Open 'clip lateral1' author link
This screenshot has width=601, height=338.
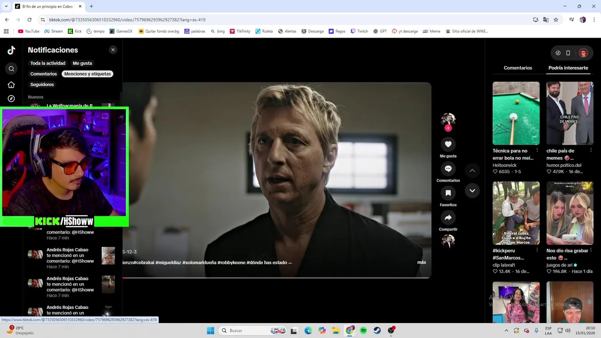504,265
